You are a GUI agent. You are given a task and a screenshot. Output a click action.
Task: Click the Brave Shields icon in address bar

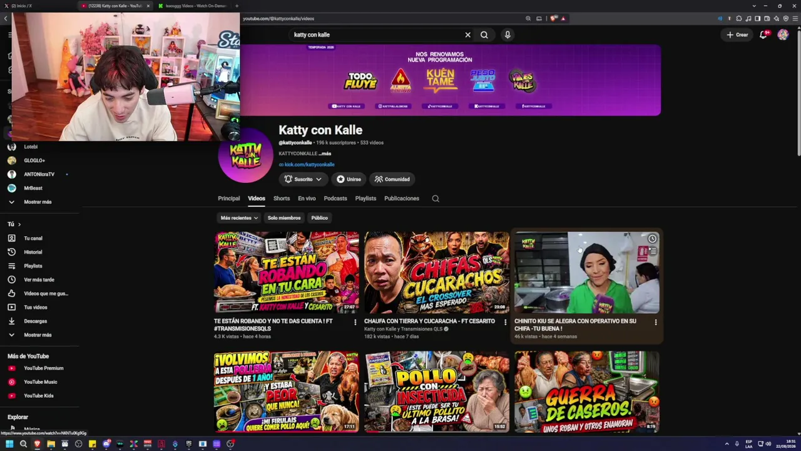(x=554, y=19)
